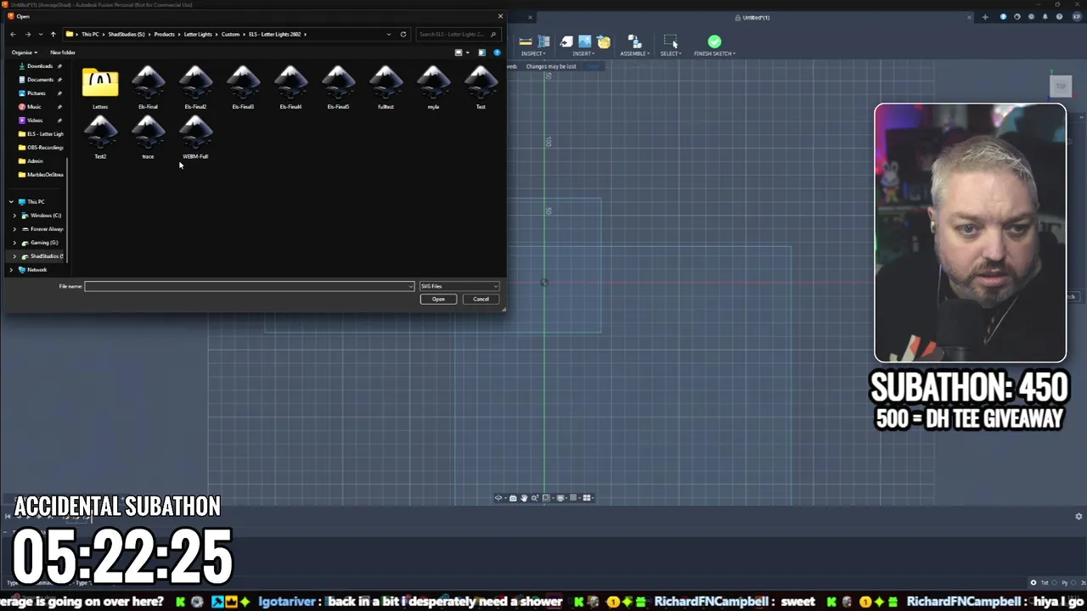Open the address bar previous locations dropdown
1087x611 pixels.
point(388,34)
